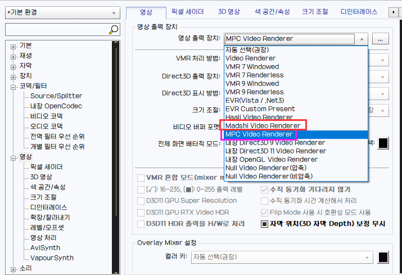Viewport: 402px width, 275px height.
Task: Select Haali Video Renderer option
Action: (x=296, y=117)
